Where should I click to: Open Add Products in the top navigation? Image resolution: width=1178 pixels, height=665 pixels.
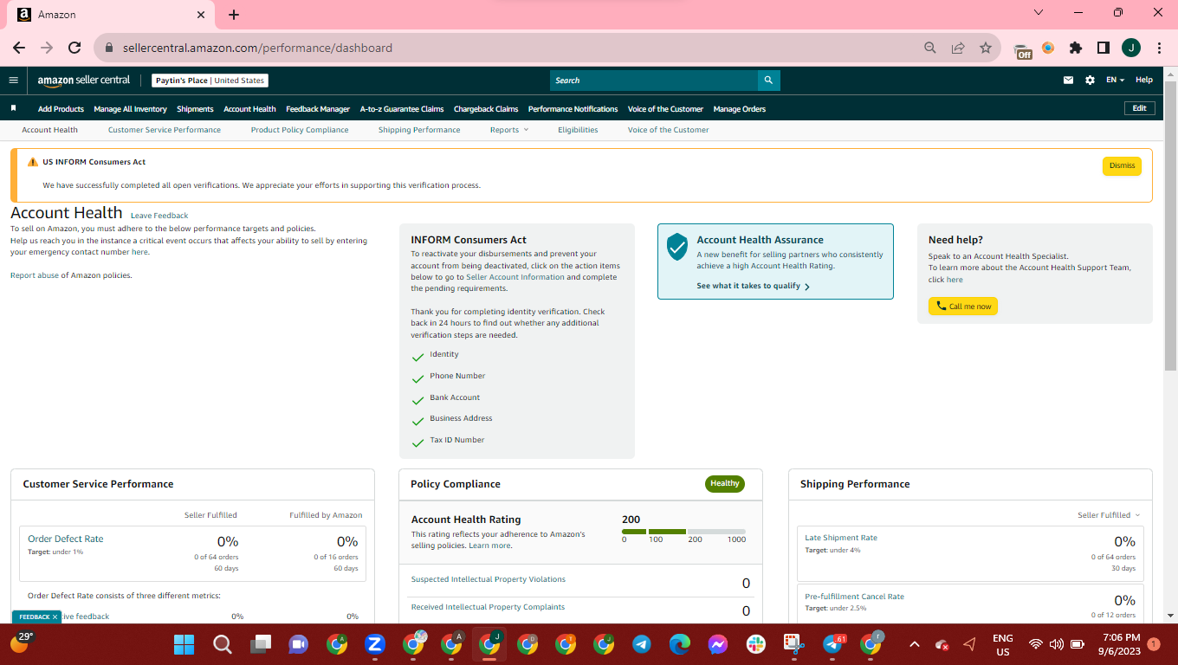(x=61, y=109)
